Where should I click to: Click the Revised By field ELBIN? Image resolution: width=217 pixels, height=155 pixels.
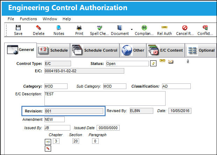coord(141,111)
